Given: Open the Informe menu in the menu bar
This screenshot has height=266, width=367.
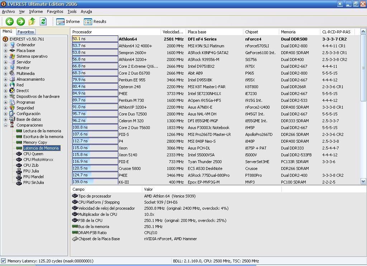Looking at the screenshot, I should 36,11.
